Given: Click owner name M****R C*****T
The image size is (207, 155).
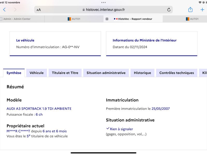Looking at the screenshot, I should click(x=18, y=131).
